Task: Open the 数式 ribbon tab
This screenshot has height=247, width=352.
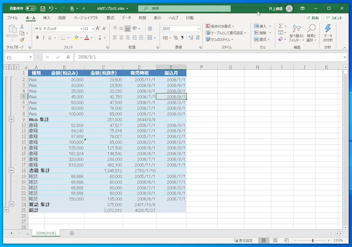Action: 110,18
